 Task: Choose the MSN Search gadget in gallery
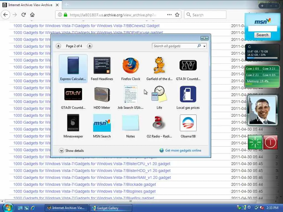coord(102,126)
